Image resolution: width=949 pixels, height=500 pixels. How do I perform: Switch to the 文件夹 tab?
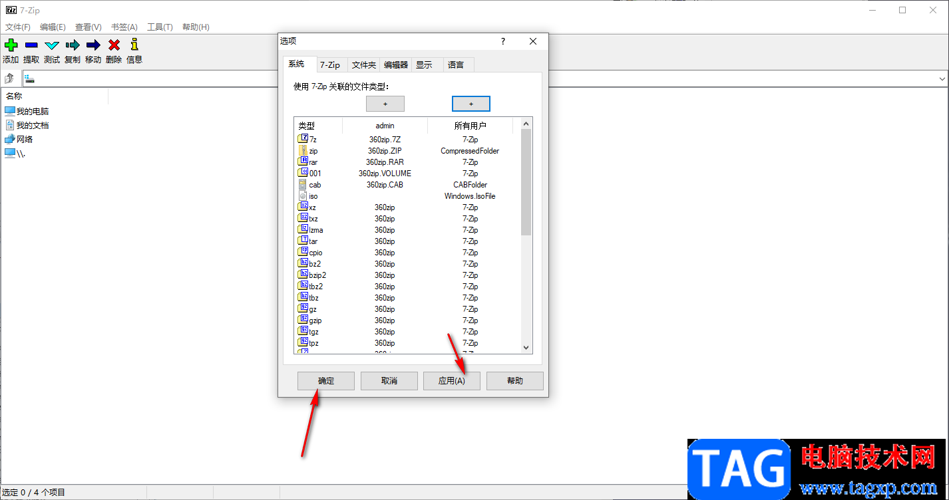[364, 64]
